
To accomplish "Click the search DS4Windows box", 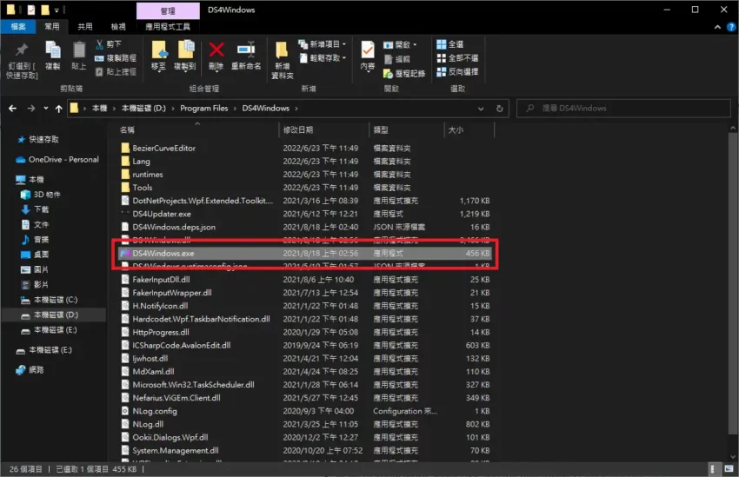I will pyautogui.click(x=623, y=109).
